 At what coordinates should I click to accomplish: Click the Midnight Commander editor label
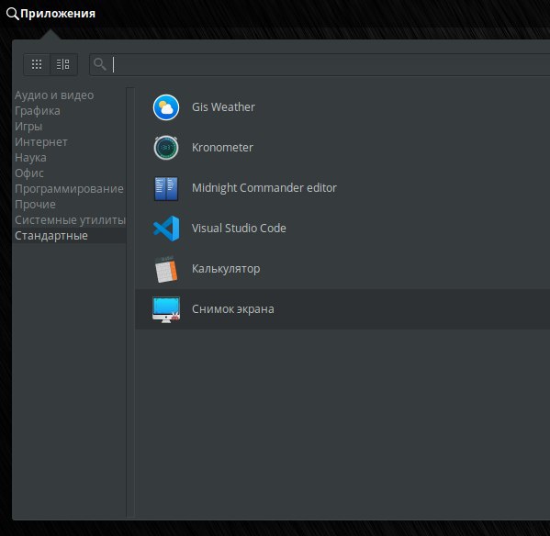pyautogui.click(x=264, y=188)
